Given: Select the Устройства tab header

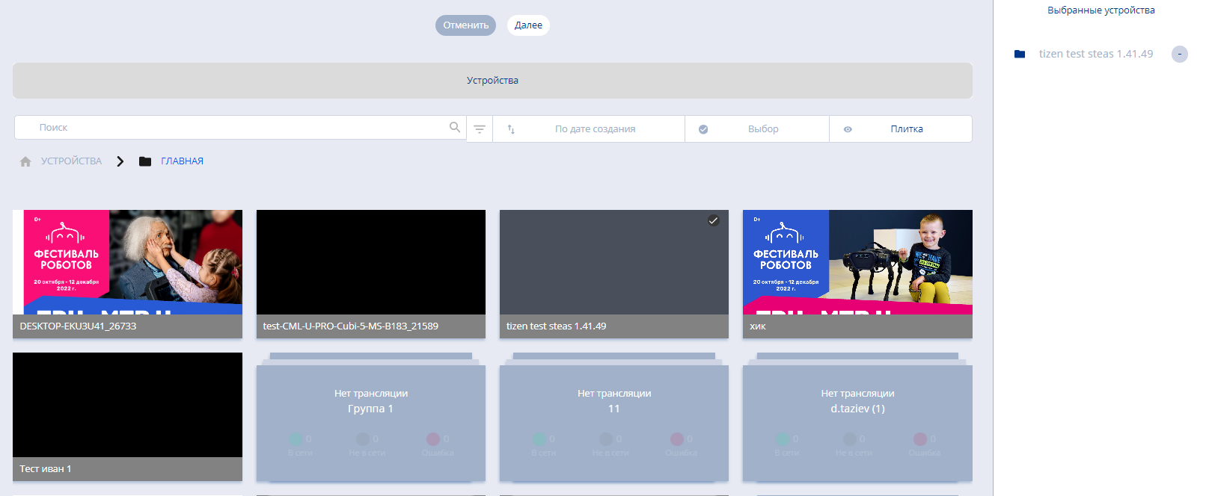Looking at the screenshot, I should (x=492, y=81).
